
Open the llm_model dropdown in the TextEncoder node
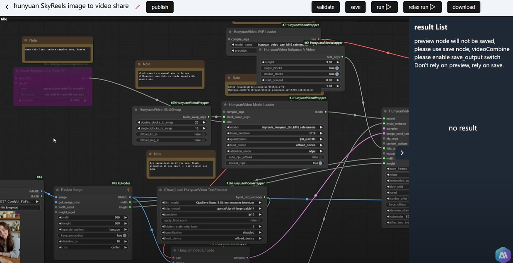tap(212, 203)
